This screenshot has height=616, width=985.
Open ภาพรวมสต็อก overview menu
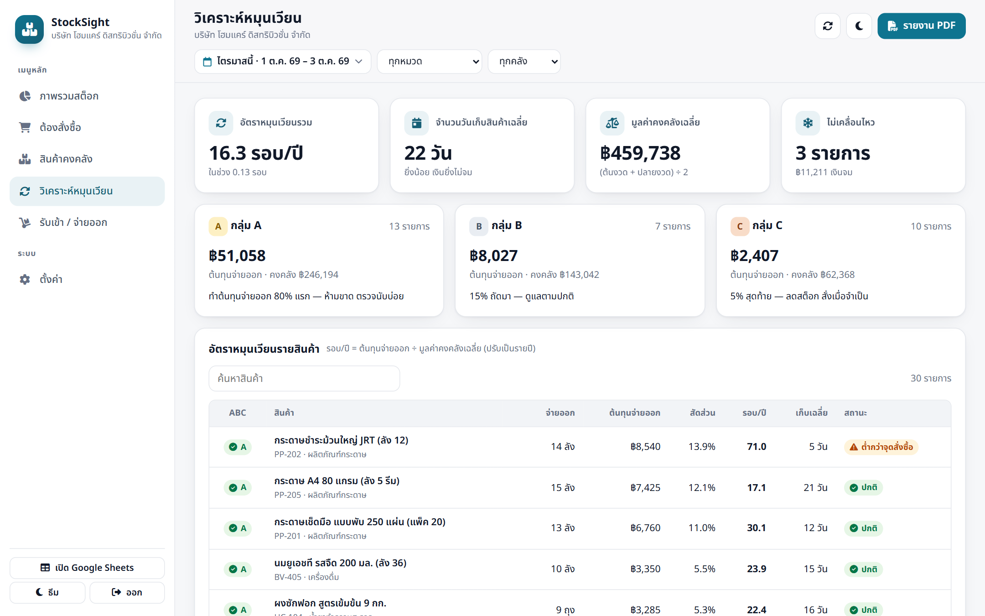[x=87, y=96]
